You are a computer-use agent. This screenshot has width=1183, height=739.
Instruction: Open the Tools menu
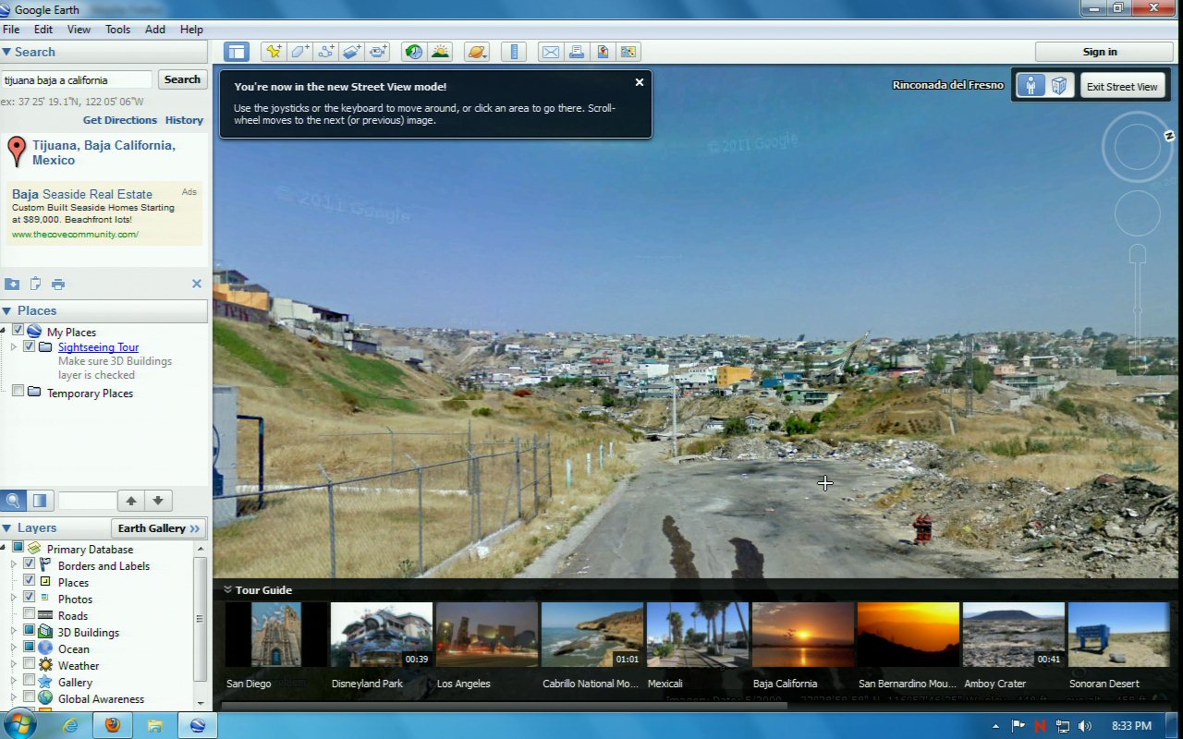coord(117,30)
